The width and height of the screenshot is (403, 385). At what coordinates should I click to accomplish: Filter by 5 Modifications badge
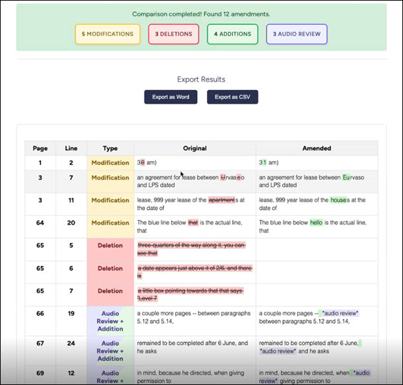tap(108, 34)
